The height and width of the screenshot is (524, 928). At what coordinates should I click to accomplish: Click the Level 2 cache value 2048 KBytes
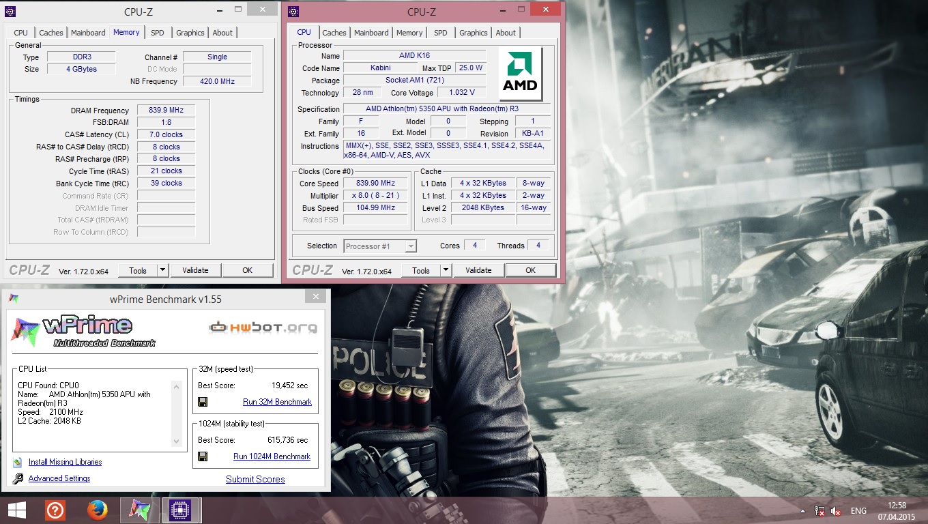click(x=482, y=207)
